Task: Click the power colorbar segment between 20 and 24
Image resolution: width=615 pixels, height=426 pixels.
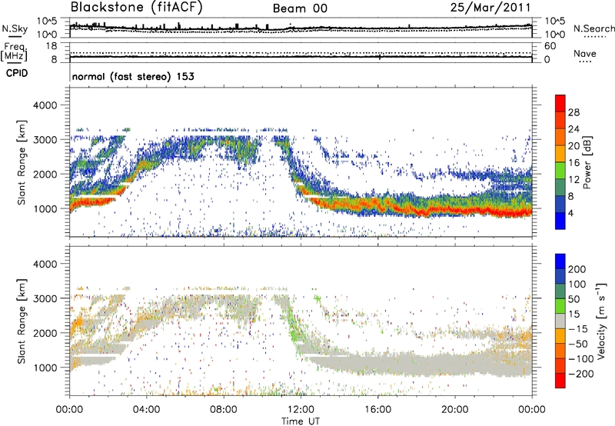Action: (560, 137)
